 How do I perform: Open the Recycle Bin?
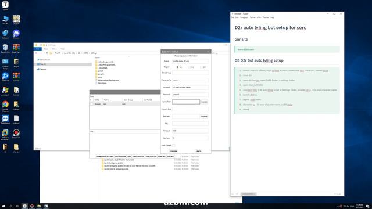click(5, 48)
